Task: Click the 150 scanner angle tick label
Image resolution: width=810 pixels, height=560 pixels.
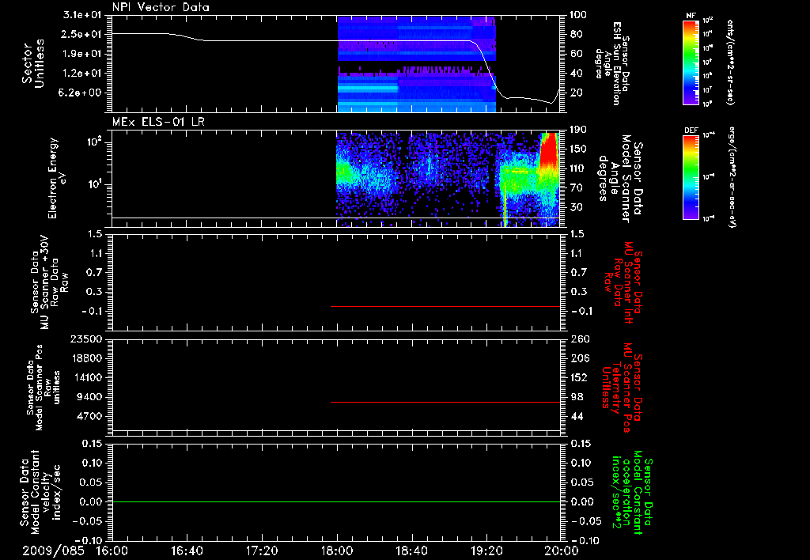Action: pyautogui.click(x=578, y=149)
